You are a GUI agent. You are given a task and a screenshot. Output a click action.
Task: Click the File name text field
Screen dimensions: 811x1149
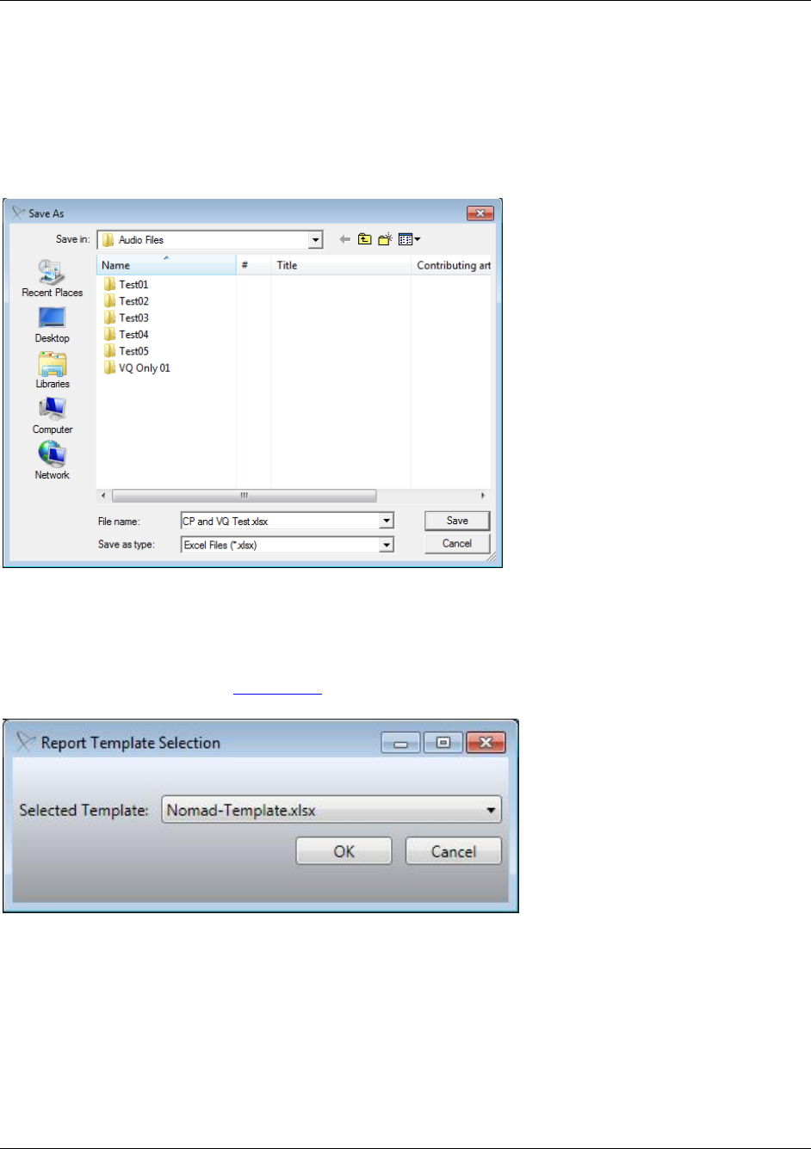[x=280, y=521]
